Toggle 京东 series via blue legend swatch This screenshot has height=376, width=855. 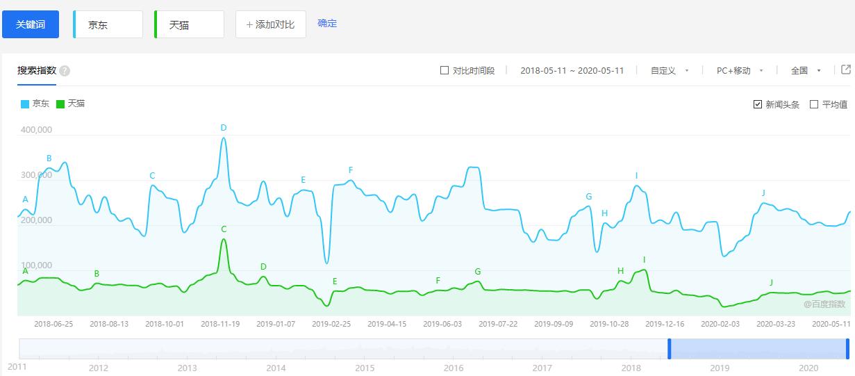25,104
